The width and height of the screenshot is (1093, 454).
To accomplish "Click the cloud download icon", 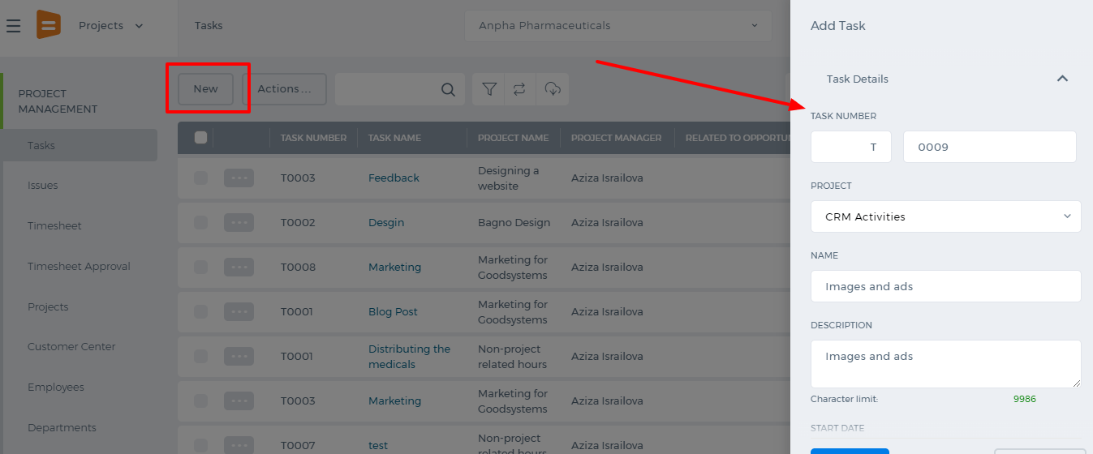I will 553,89.
